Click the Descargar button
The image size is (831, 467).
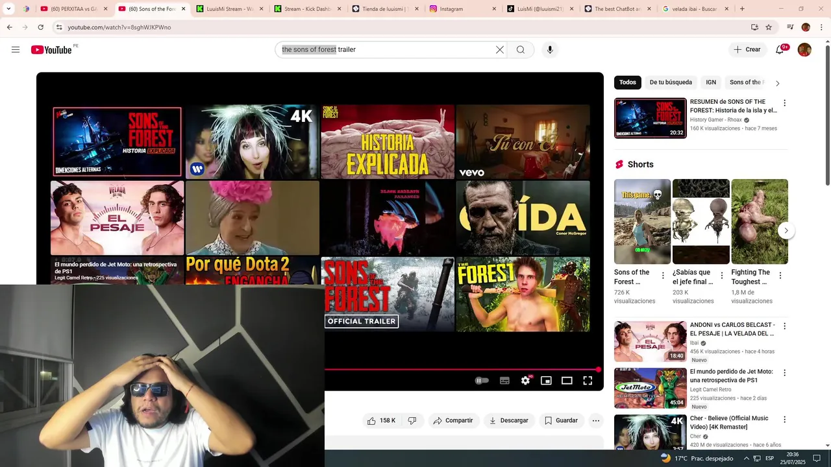click(508, 421)
